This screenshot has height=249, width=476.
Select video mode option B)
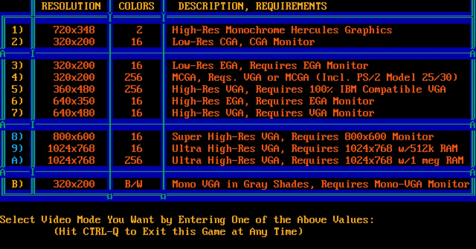[17, 184]
